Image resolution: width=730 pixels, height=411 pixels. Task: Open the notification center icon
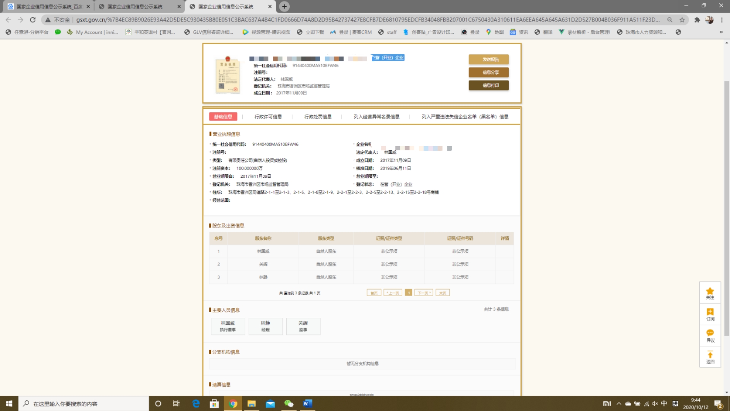[718, 403]
